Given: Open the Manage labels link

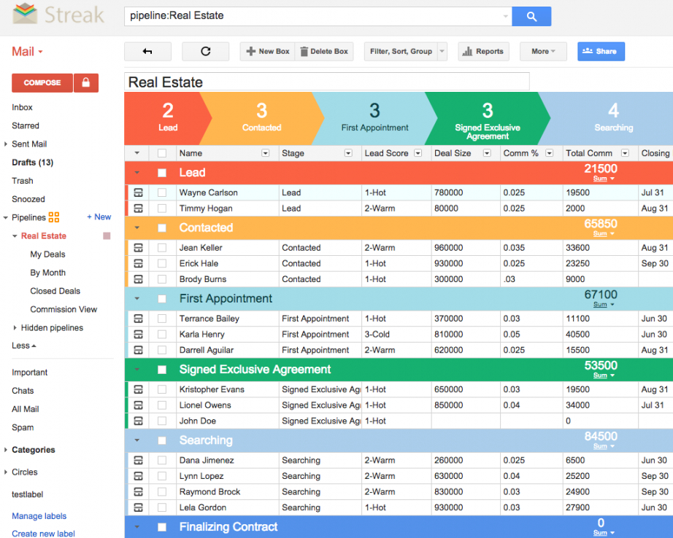Looking at the screenshot, I should [39, 516].
